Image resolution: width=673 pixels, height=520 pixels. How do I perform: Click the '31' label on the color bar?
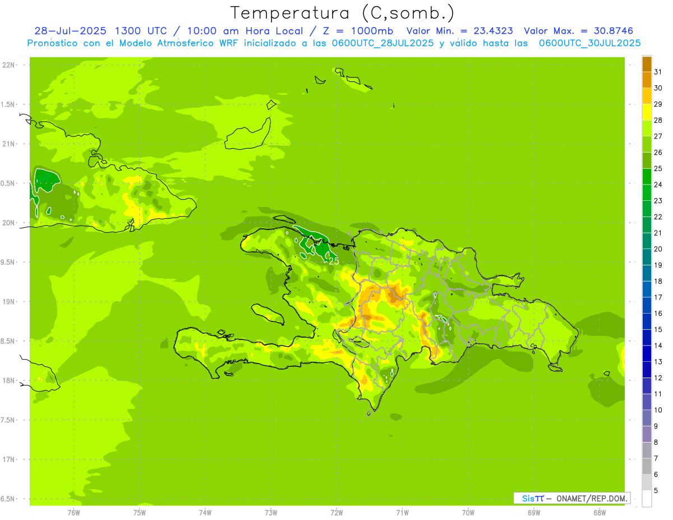pyautogui.click(x=658, y=72)
